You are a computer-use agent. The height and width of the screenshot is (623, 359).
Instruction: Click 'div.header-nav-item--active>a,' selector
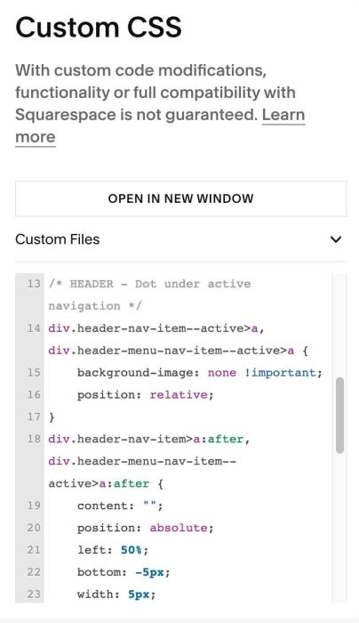pyautogui.click(x=156, y=328)
